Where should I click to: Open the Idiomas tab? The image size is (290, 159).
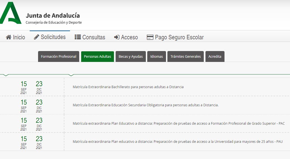coord(156,56)
